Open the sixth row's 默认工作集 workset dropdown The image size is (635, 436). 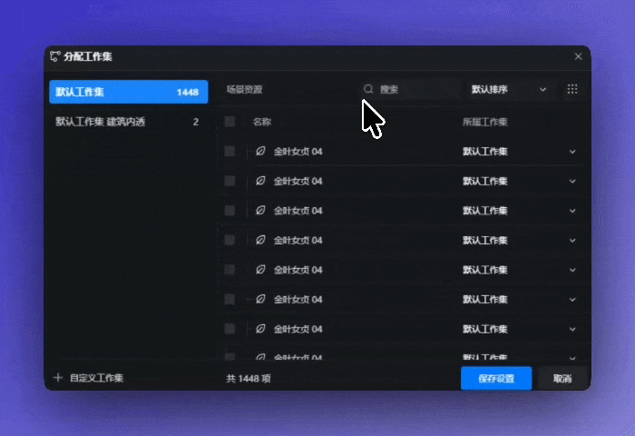[519, 300]
